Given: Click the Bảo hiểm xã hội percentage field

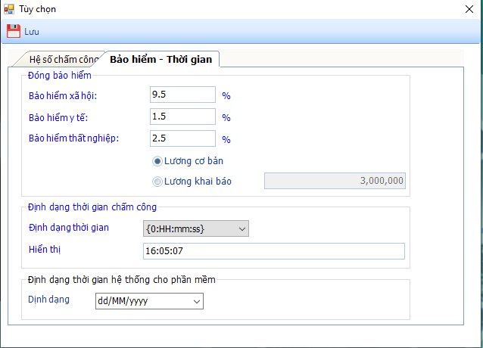Looking at the screenshot, I should pos(182,95).
